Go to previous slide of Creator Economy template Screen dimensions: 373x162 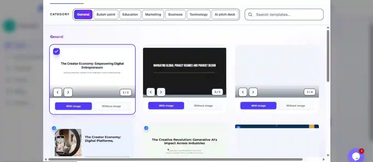pyautogui.click(x=57, y=92)
